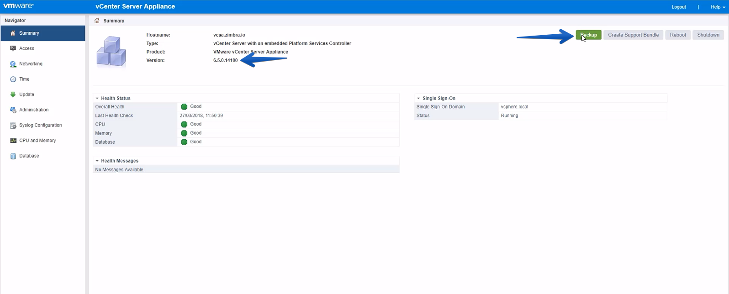Select version value 6.5.0.14100
Viewport: 729px width, 294px height.
tap(226, 60)
